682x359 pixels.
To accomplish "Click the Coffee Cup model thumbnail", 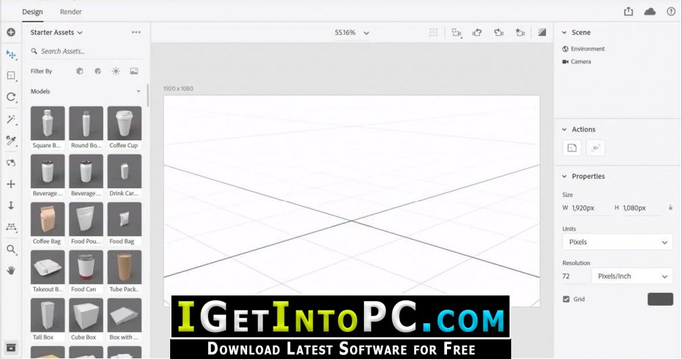I will point(124,123).
